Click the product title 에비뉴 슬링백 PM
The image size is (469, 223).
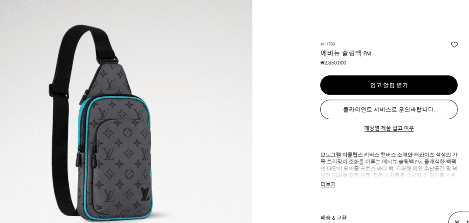[x=346, y=53]
